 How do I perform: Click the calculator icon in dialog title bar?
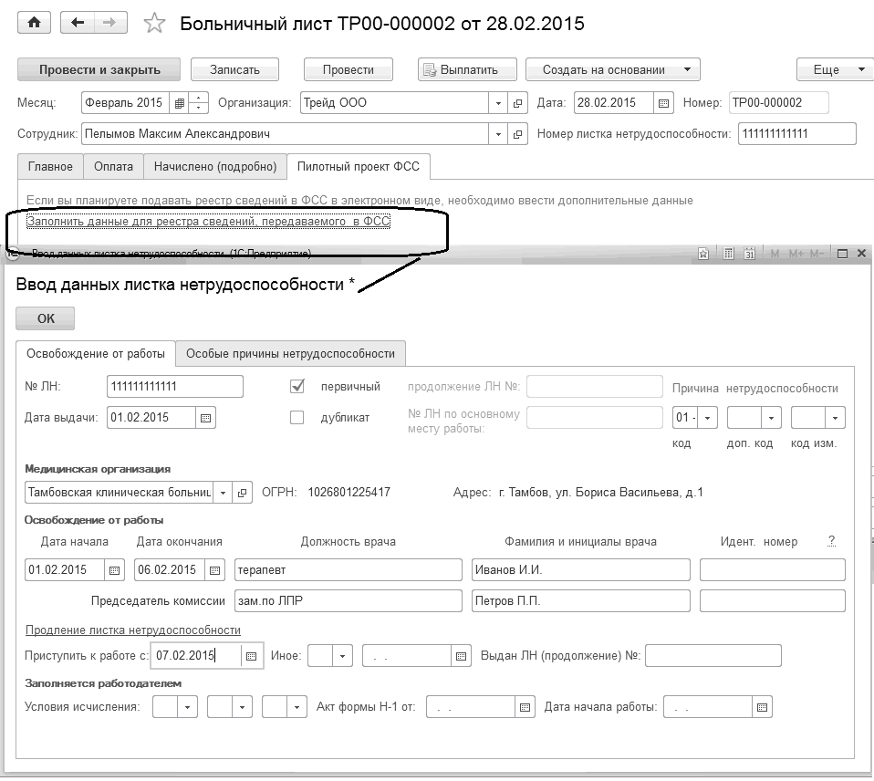(x=728, y=254)
